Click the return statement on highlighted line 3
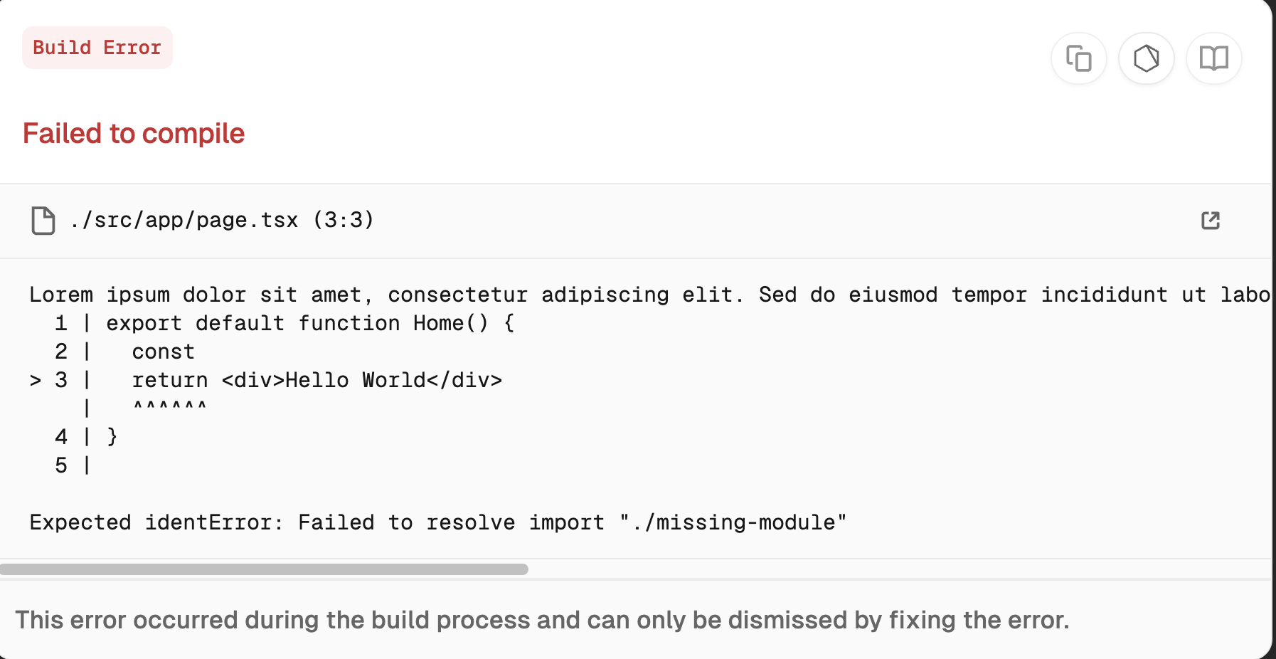Viewport: 1276px width, 659px height. click(317, 380)
